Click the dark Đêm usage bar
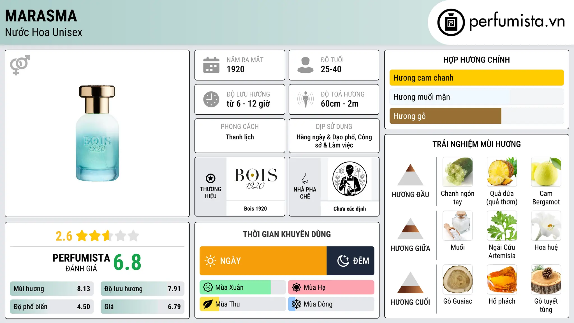The height and width of the screenshot is (323, 574). tap(350, 261)
